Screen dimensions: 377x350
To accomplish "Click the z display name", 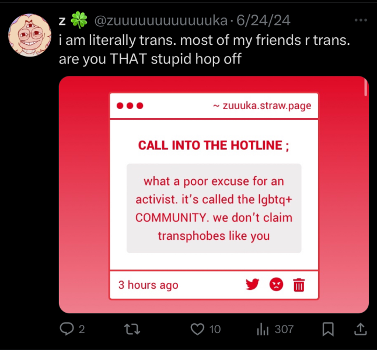I will coord(62,21).
